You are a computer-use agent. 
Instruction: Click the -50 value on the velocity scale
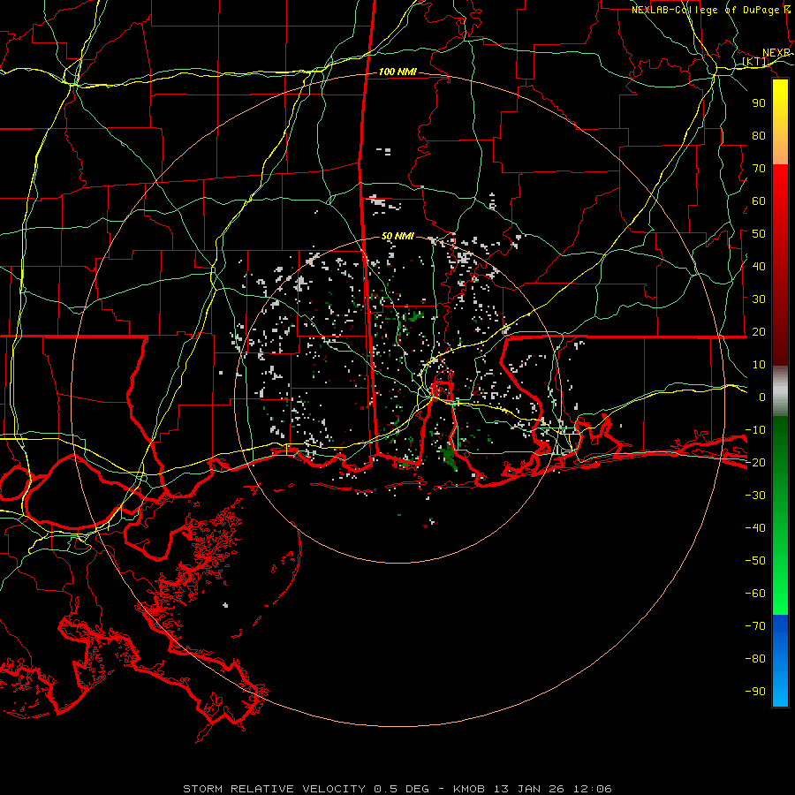click(755, 561)
